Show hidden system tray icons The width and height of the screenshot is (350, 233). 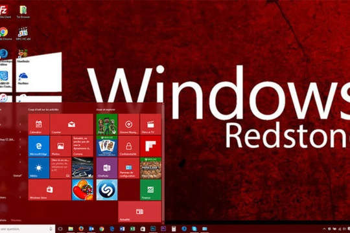(x=324, y=228)
